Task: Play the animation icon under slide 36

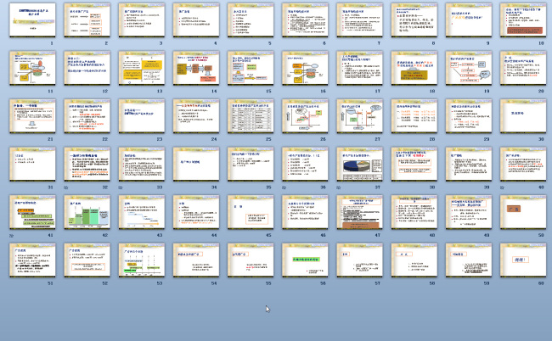Action: tap(284, 187)
